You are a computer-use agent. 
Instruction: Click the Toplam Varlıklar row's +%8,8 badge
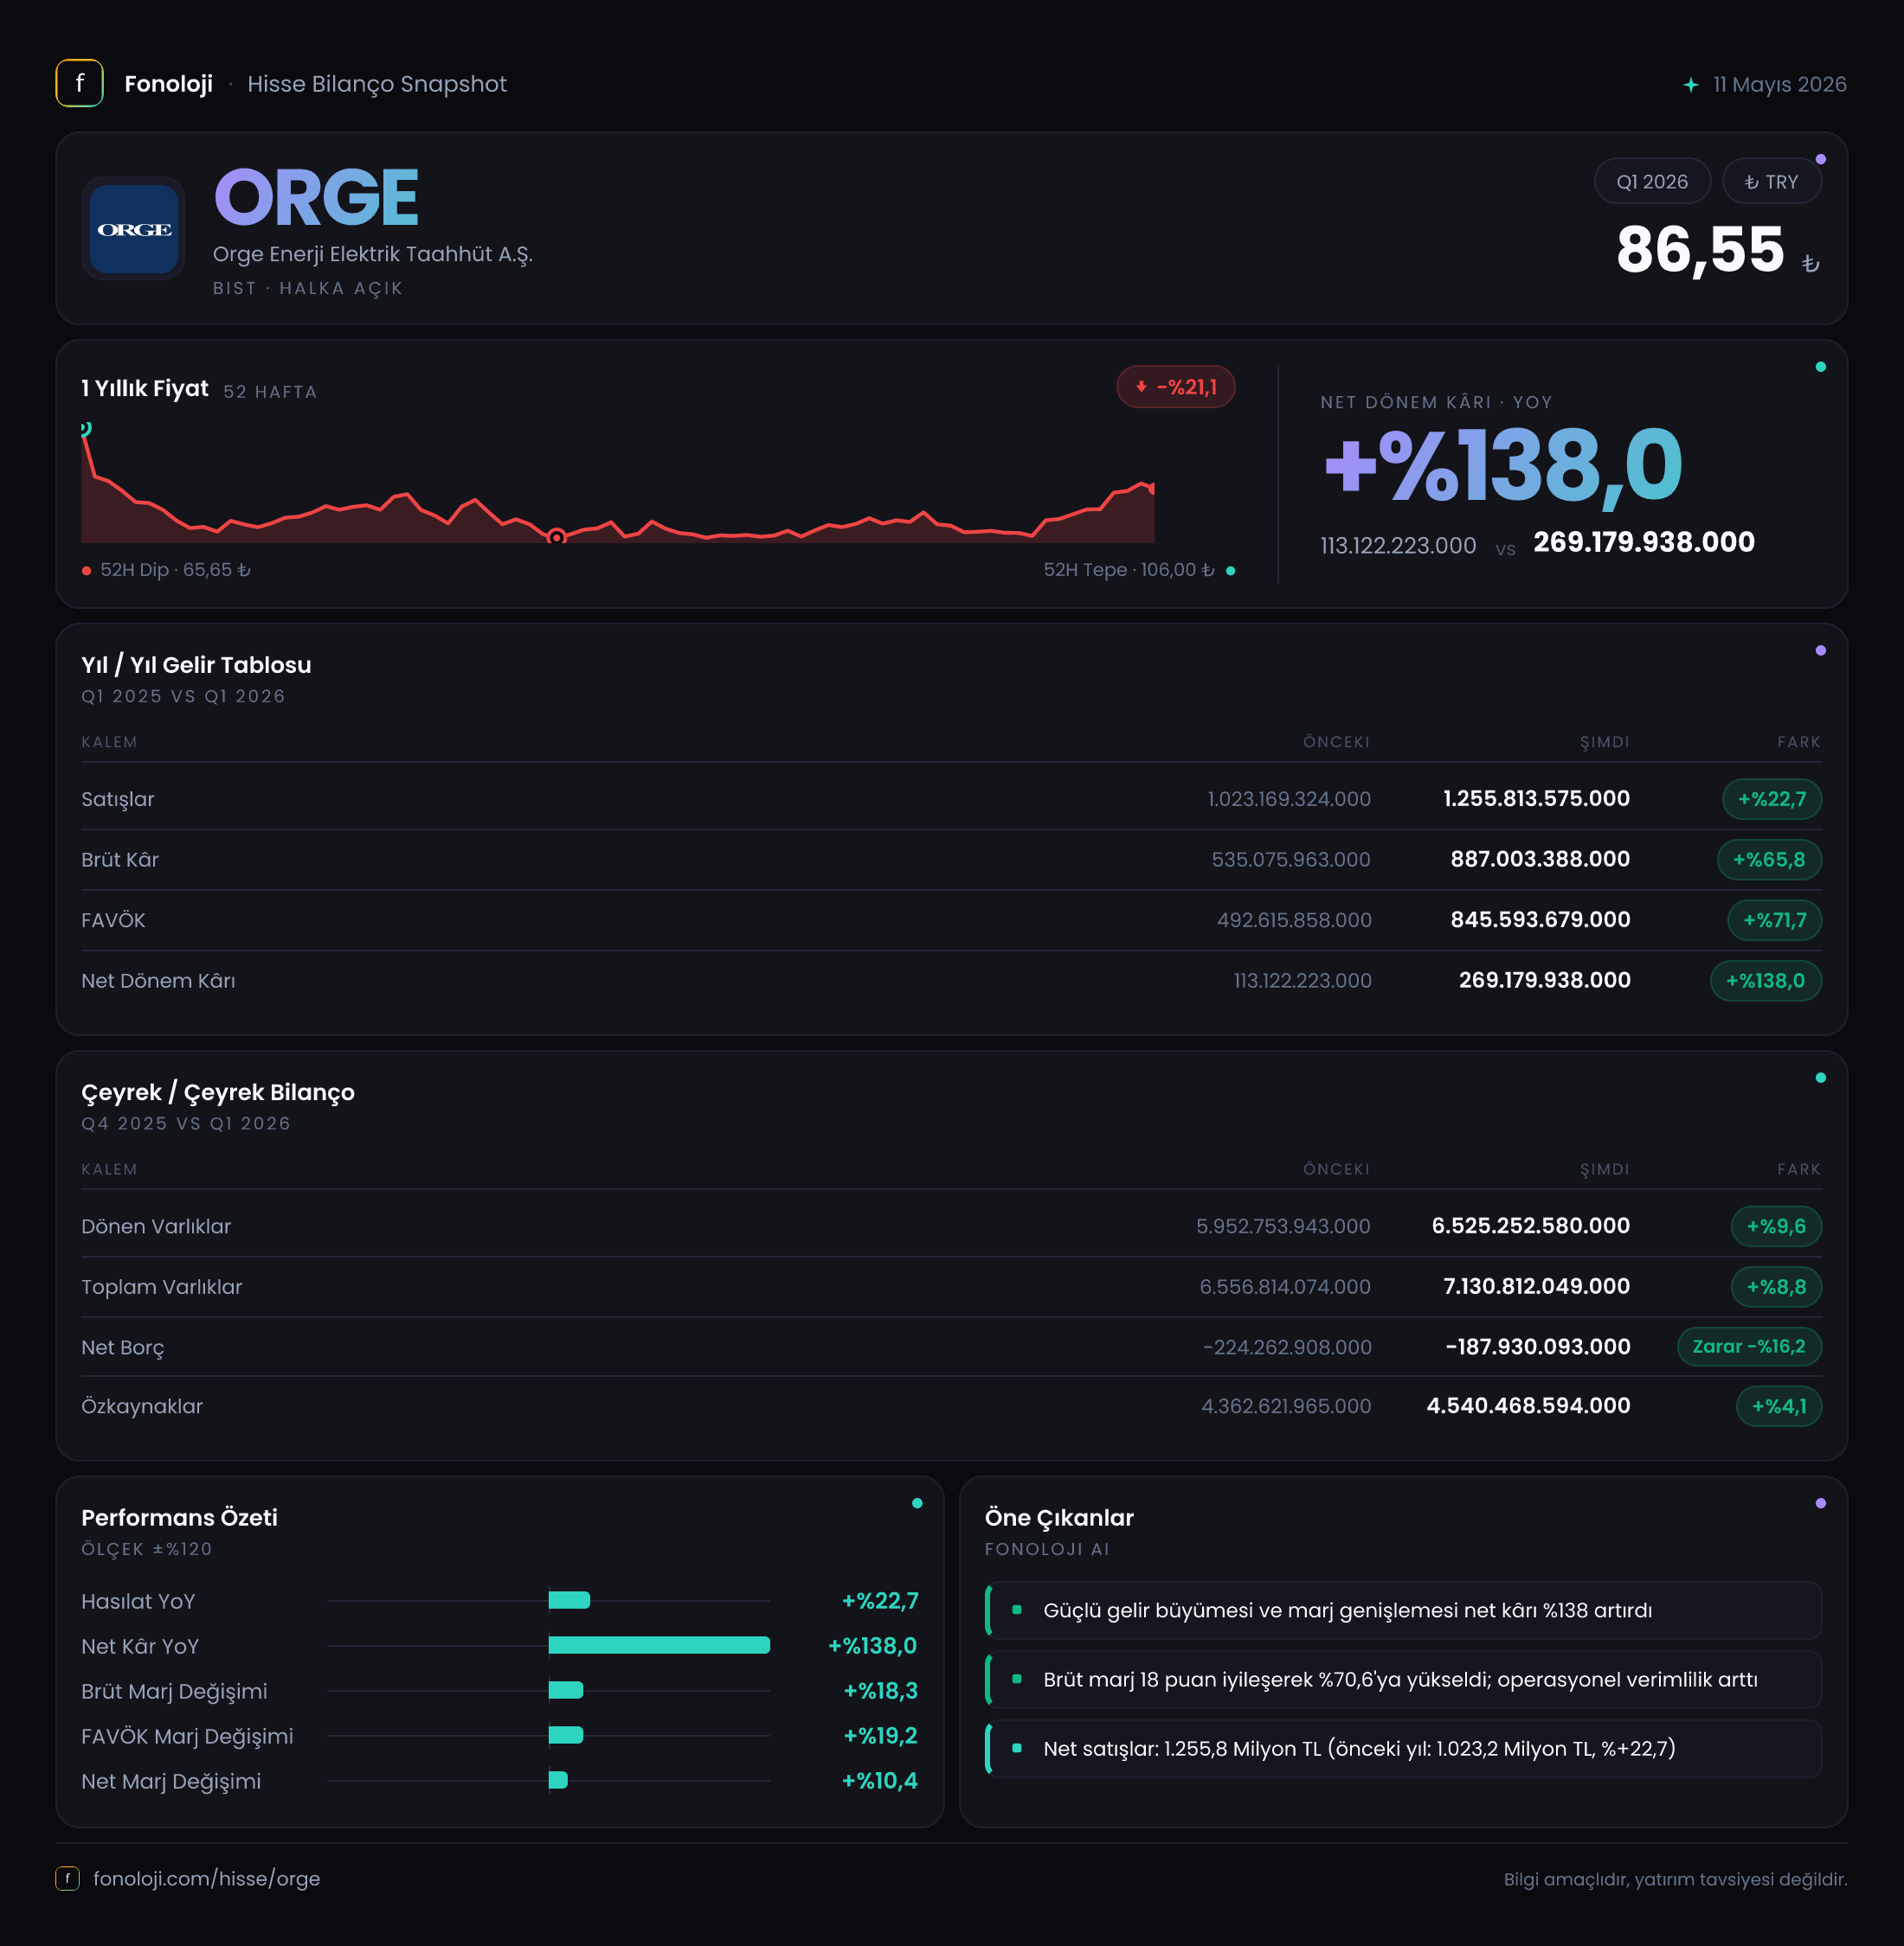tap(1775, 1286)
